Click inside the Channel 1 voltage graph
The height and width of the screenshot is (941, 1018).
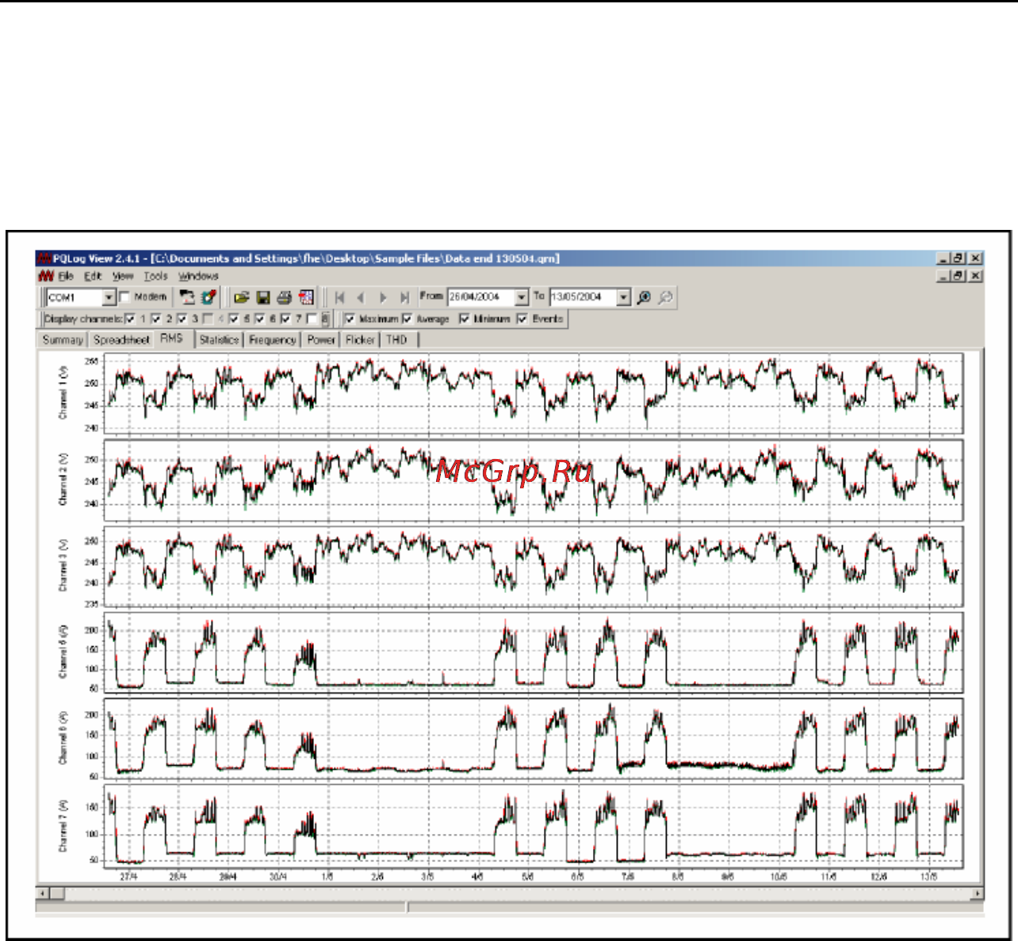click(534, 394)
